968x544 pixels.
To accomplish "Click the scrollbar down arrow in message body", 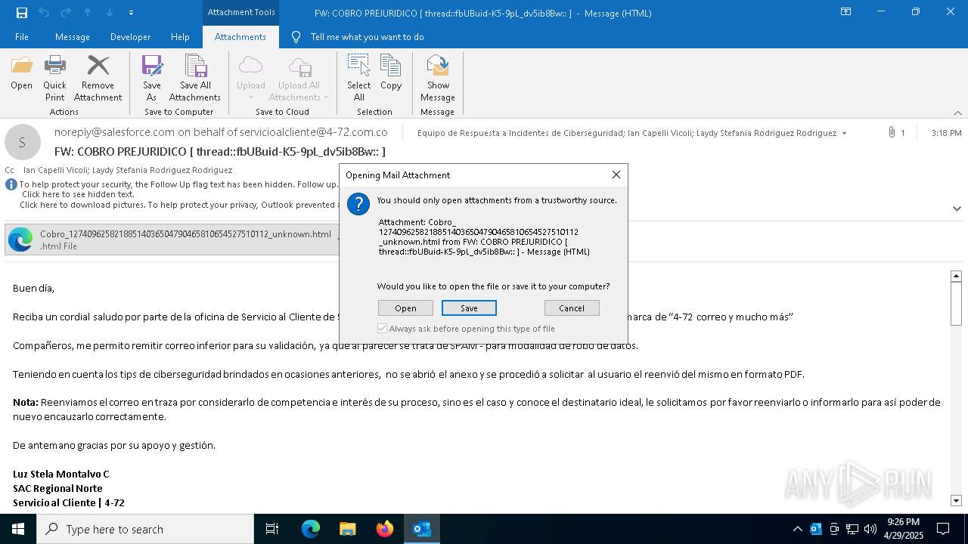I will [956, 500].
